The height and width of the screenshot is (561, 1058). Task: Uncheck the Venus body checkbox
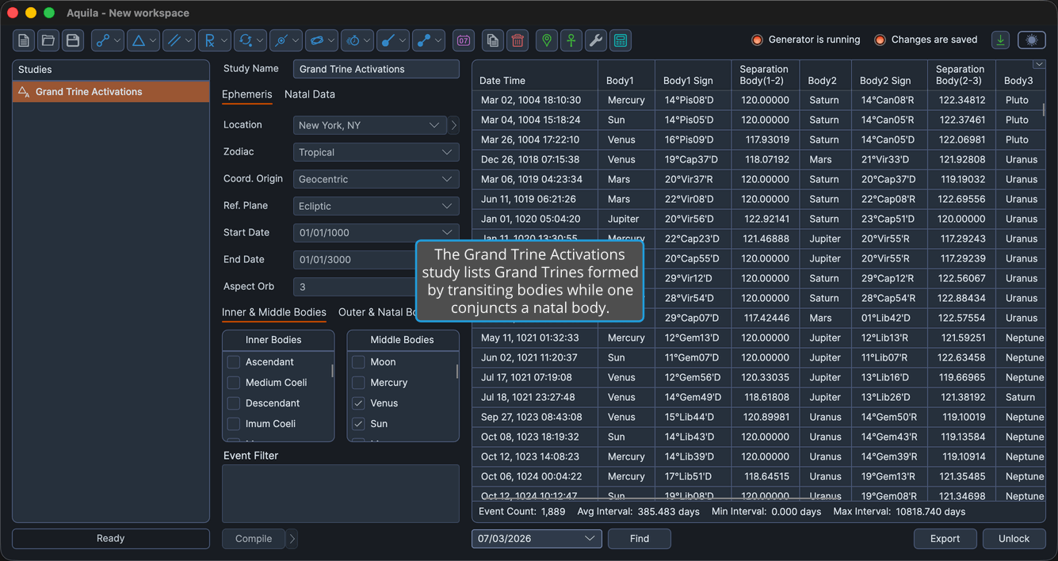point(358,403)
